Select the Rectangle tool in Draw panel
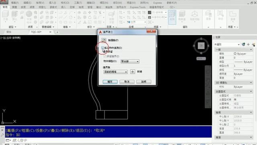 tap(65, 22)
